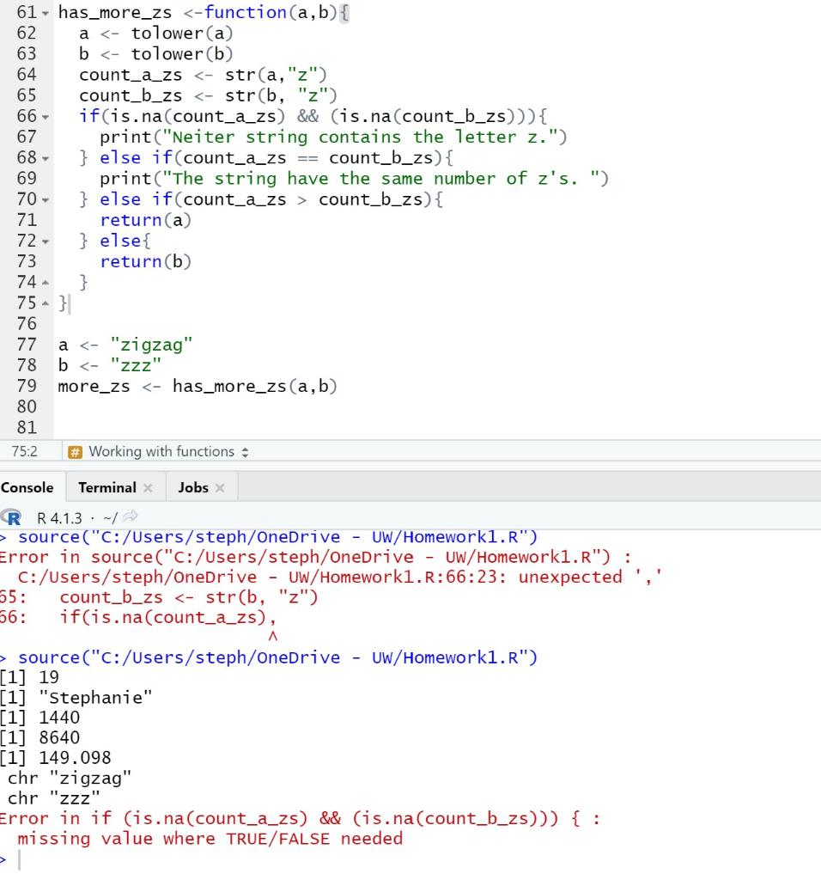Click the 'return(a)' statement on line 71

tap(146, 220)
